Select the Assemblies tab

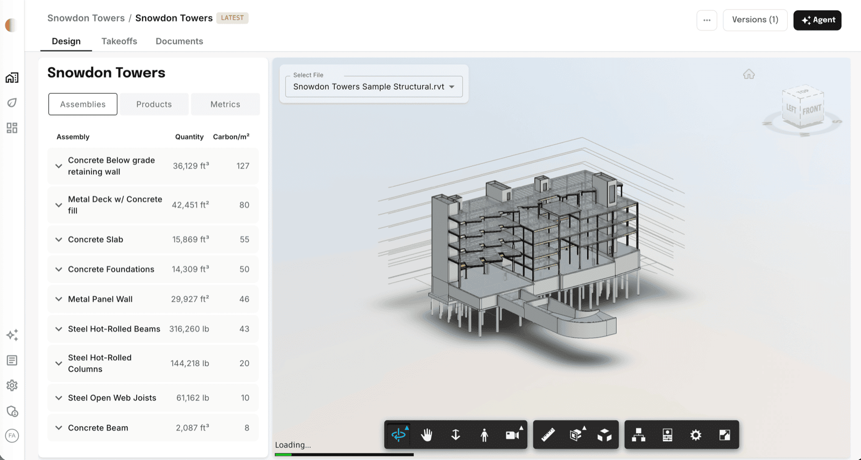coord(83,104)
